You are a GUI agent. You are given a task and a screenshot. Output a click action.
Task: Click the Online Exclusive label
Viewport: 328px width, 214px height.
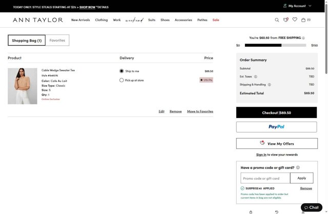tap(51, 99)
